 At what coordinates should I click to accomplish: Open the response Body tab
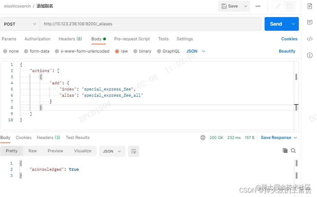pyautogui.click(x=5, y=138)
